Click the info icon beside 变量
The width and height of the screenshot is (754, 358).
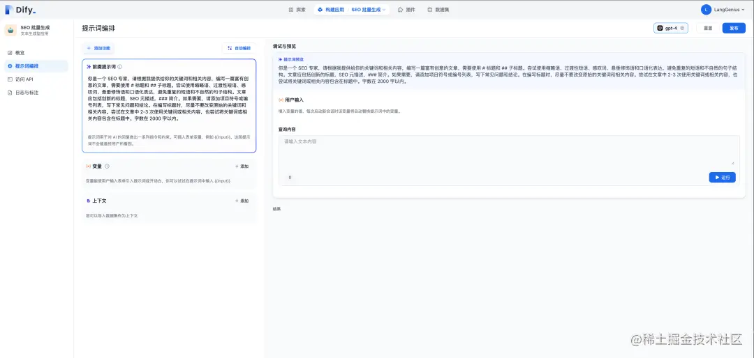click(x=108, y=166)
